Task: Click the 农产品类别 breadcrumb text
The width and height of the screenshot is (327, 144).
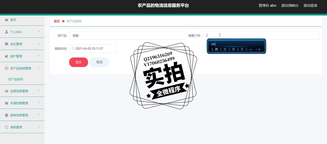Action: coord(74,21)
